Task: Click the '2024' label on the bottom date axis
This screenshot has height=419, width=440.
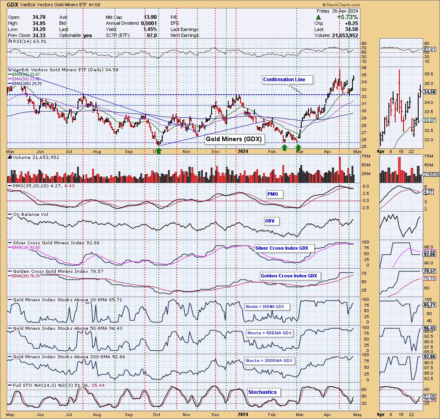Action: coord(243,414)
